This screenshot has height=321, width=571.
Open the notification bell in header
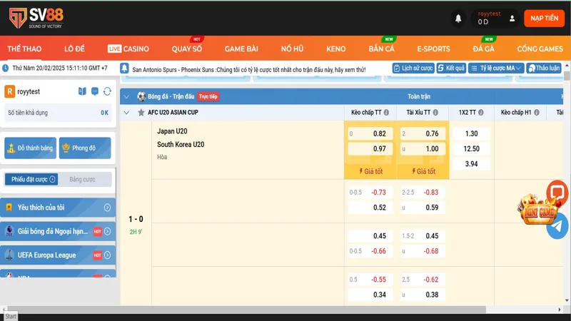pyautogui.click(x=458, y=19)
